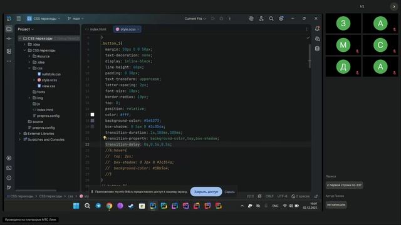Click the UTF-8 encoding widget
The width and height of the screenshot is (401, 225).
click(x=283, y=196)
